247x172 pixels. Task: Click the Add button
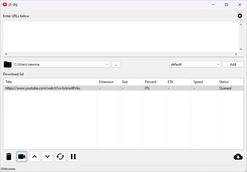click(x=233, y=64)
